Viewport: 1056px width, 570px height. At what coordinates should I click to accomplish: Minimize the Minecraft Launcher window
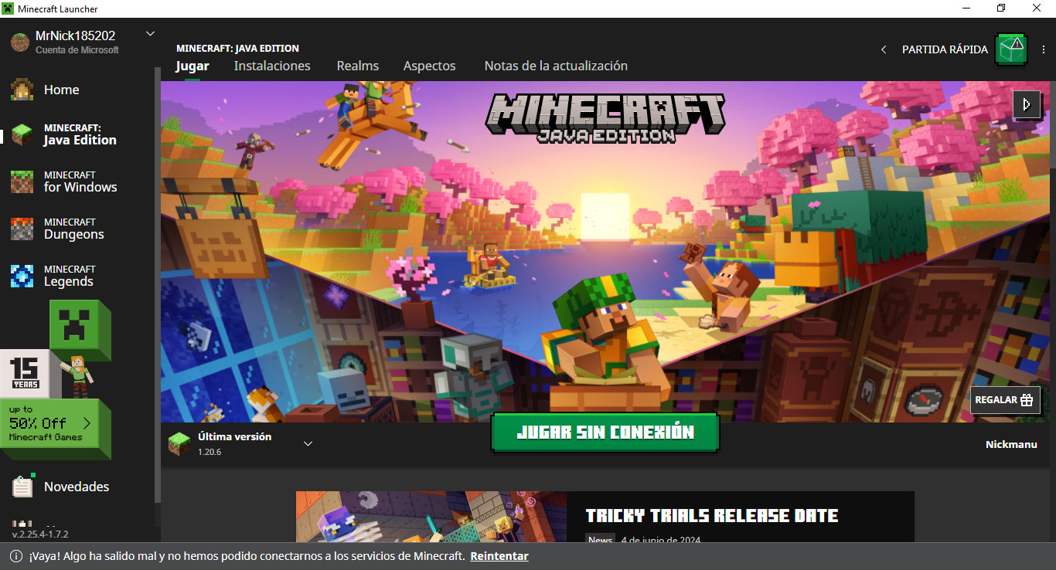click(x=966, y=8)
